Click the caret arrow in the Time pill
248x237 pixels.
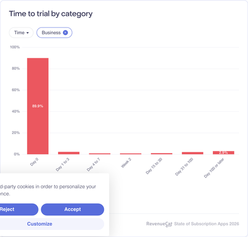point(28,33)
